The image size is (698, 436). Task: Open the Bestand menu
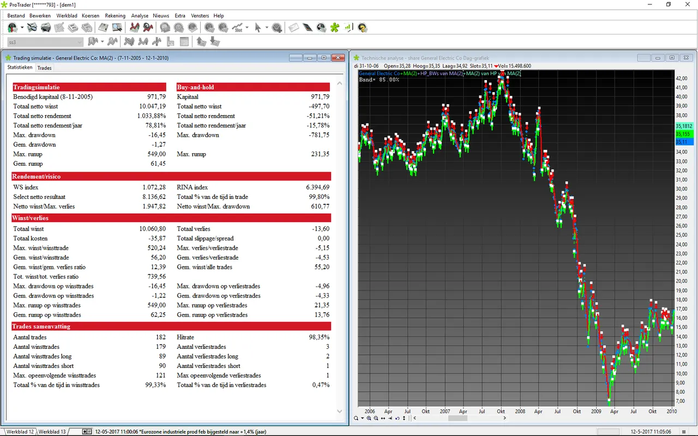tap(16, 16)
